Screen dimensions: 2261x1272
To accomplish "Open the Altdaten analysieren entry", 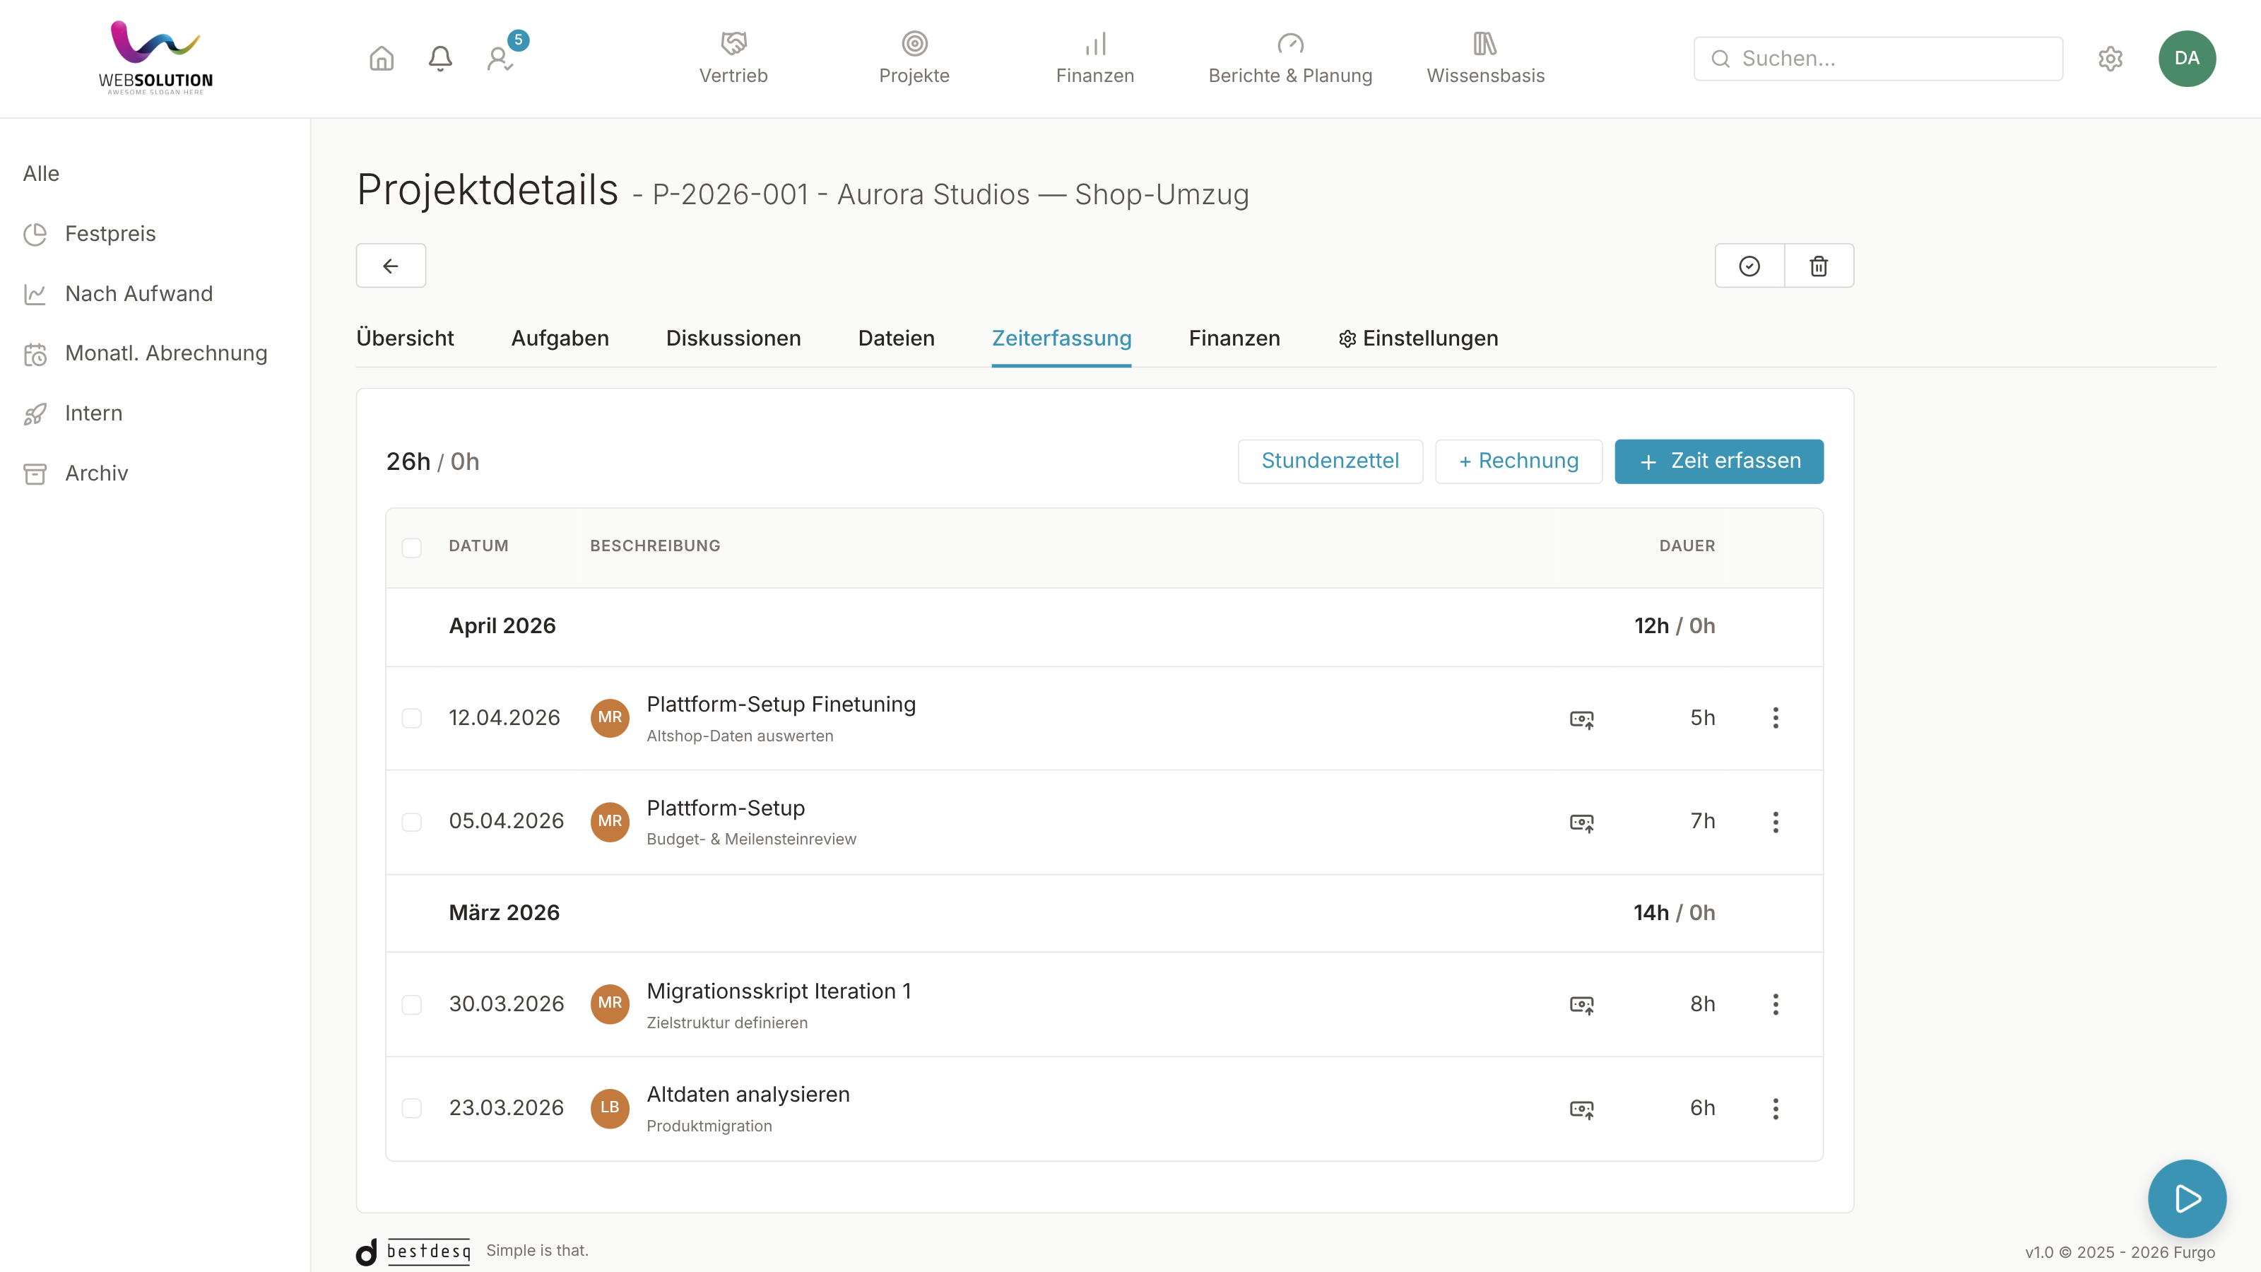I will (x=748, y=1095).
